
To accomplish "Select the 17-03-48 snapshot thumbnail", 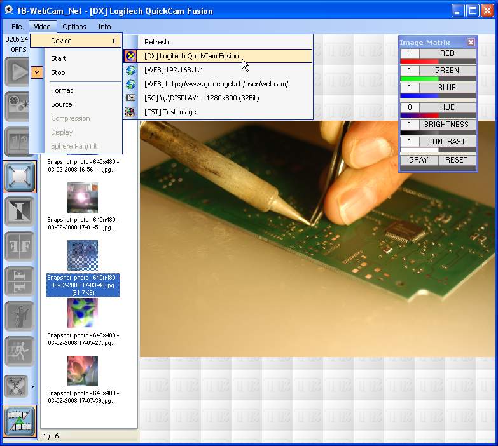I will coord(83,255).
